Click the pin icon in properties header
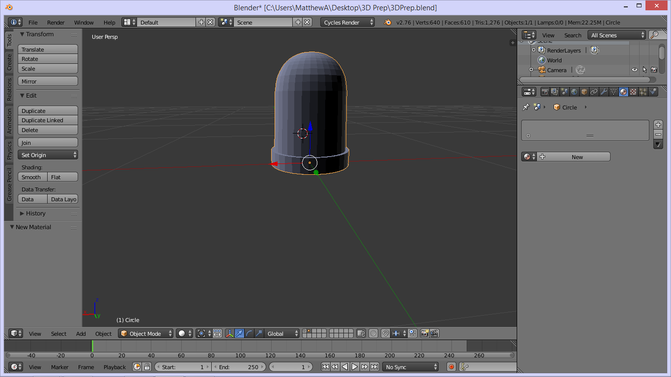 [526, 107]
